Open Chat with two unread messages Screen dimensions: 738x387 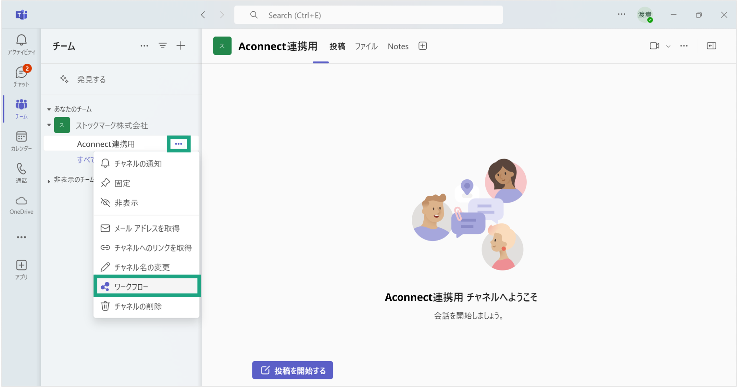tap(21, 76)
